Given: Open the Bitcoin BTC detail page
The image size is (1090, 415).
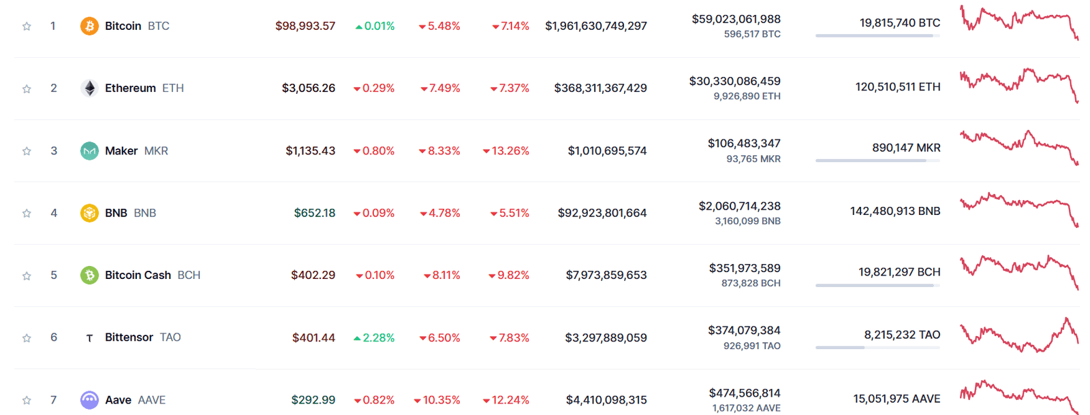Looking at the screenshot, I should (x=123, y=26).
